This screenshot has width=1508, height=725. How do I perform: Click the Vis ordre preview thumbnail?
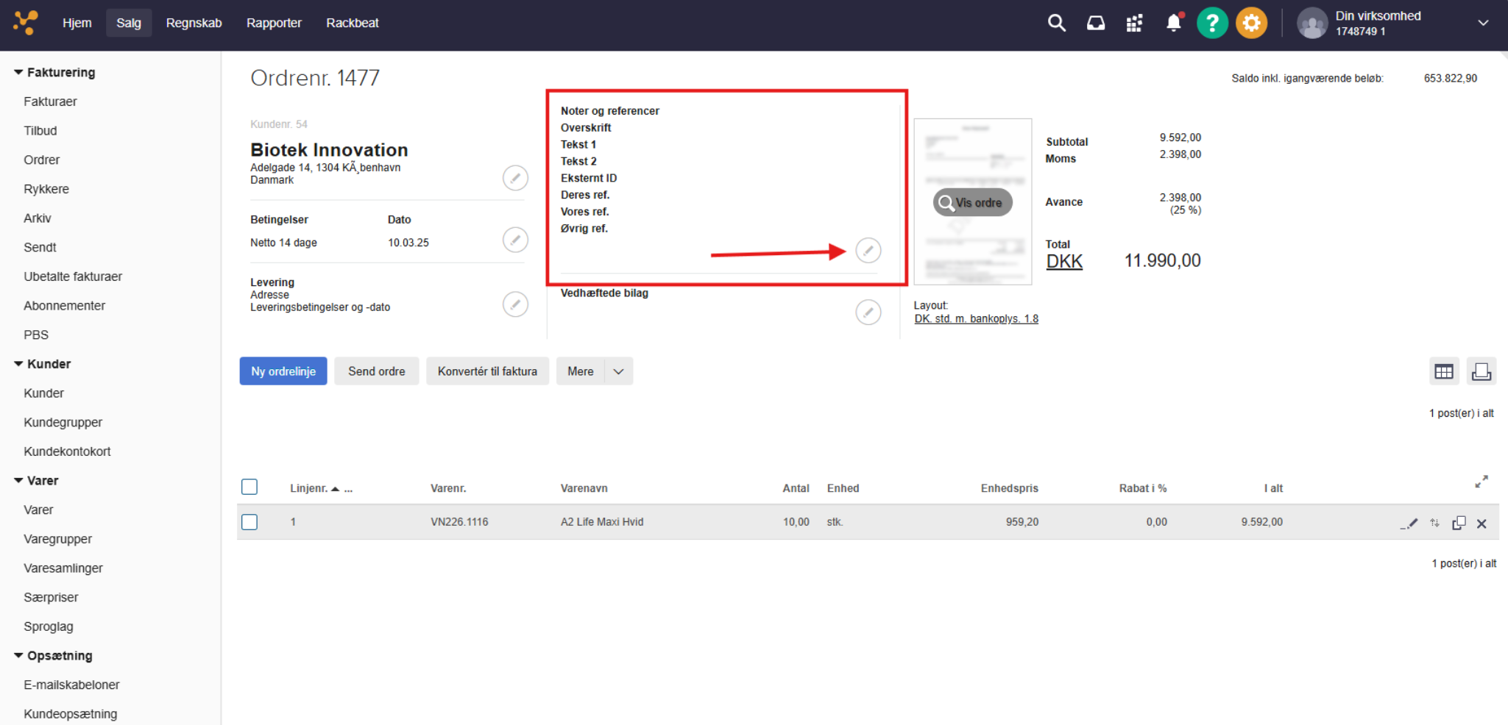972,202
